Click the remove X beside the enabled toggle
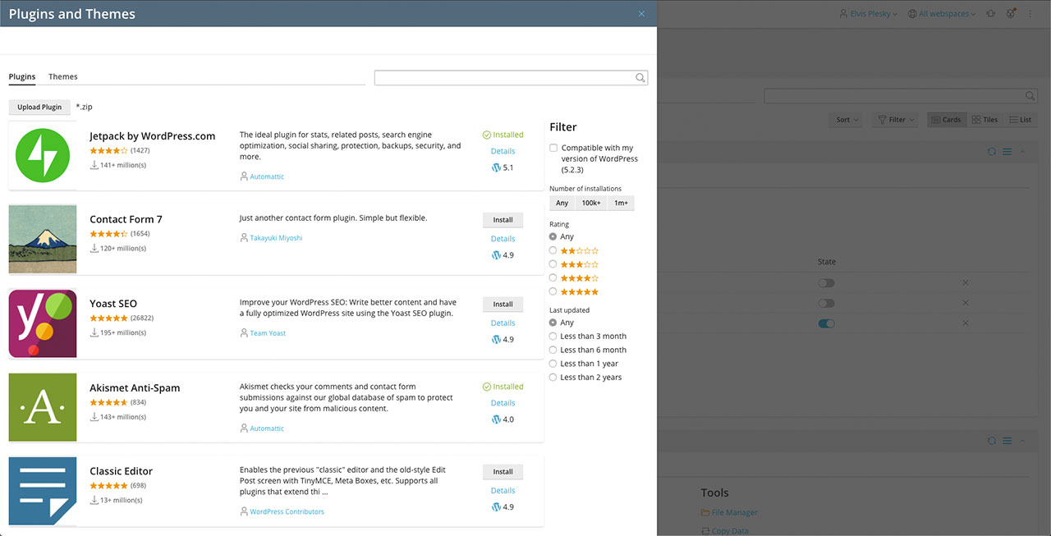Screen dimensions: 1051x536 click(x=966, y=323)
